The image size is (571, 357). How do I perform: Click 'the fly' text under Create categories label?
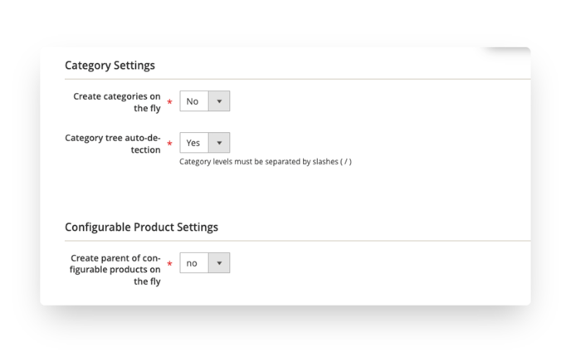[x=147, y=109]
